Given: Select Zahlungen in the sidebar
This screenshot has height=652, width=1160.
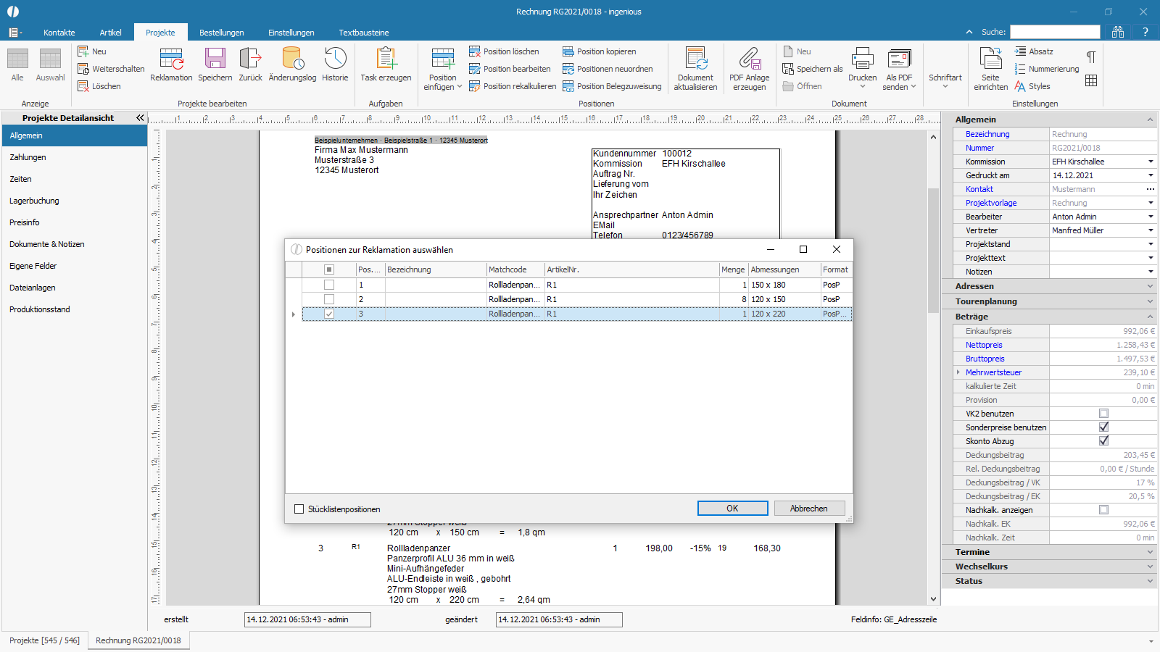Looking at the screenshot, I should (x=75, y=157).
